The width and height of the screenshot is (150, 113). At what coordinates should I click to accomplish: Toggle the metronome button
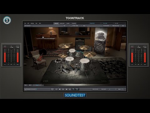(70, 89)
